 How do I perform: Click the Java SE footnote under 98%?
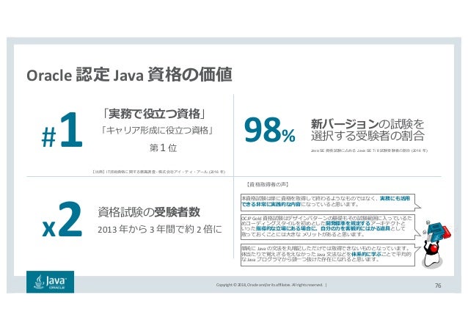tap(369, 151)
